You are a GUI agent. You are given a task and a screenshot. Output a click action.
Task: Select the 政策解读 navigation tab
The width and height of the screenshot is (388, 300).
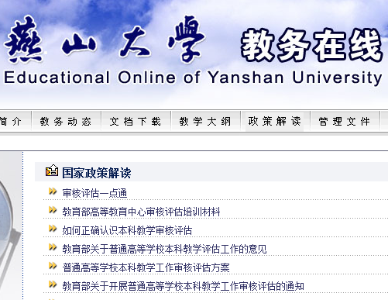click(x=275, y=121)
